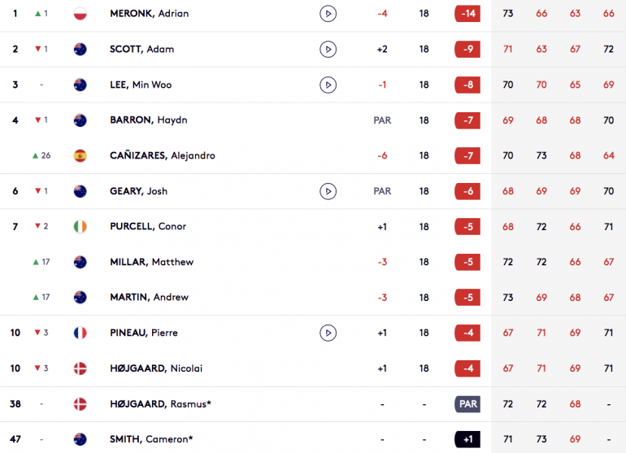Click Rasmus Højgaard's PAR score badge
Viewport: 626px width, 453px height.
coord(467,404)
